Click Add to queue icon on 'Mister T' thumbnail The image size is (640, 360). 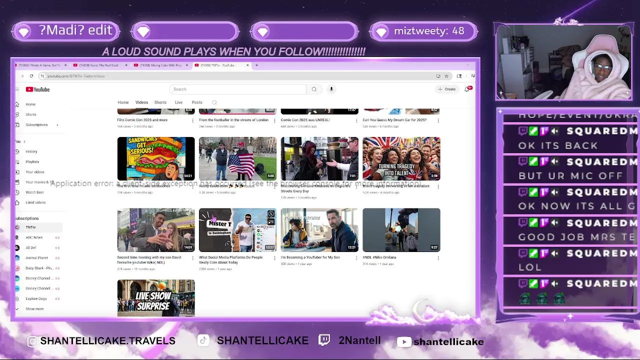pos(271,222)
